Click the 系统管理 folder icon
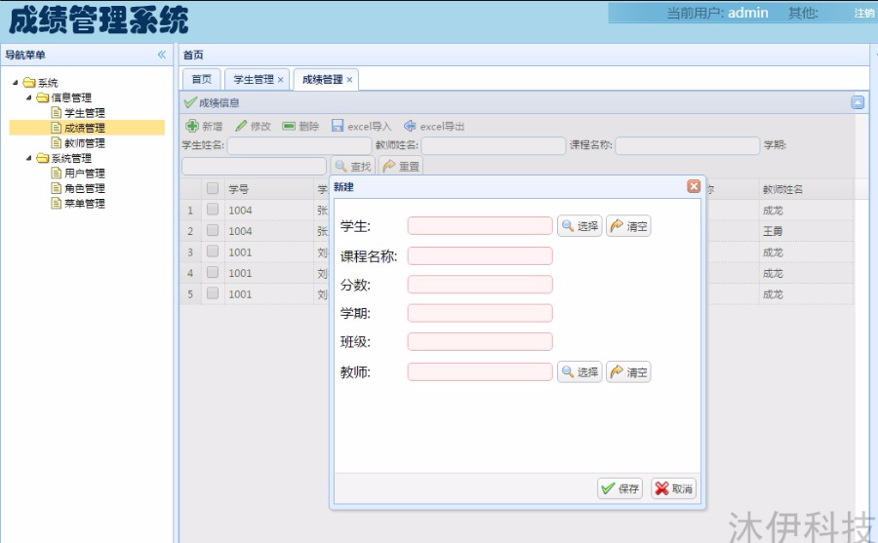The width and height of the screenshot is (878, 543). (x=43, y=158)
